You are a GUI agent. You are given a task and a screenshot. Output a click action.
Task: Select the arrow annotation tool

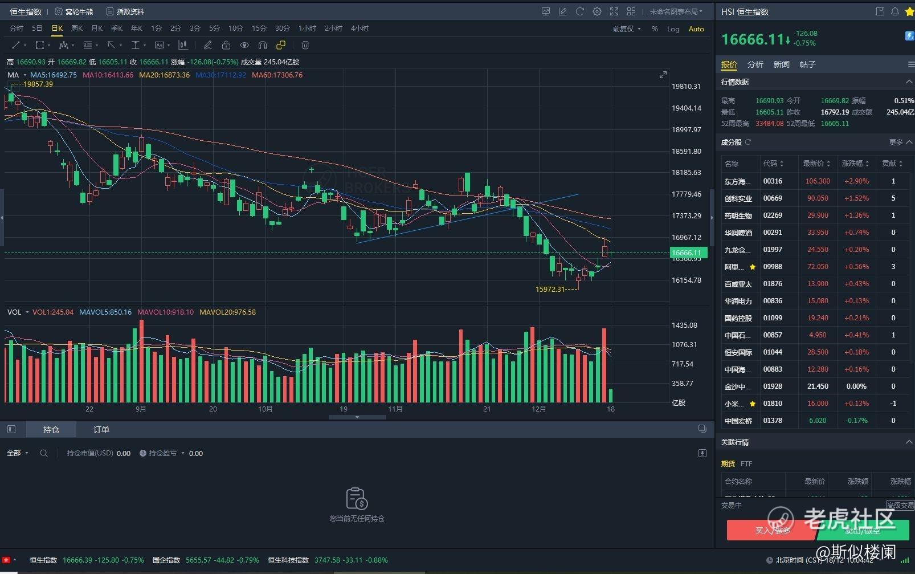111,45
